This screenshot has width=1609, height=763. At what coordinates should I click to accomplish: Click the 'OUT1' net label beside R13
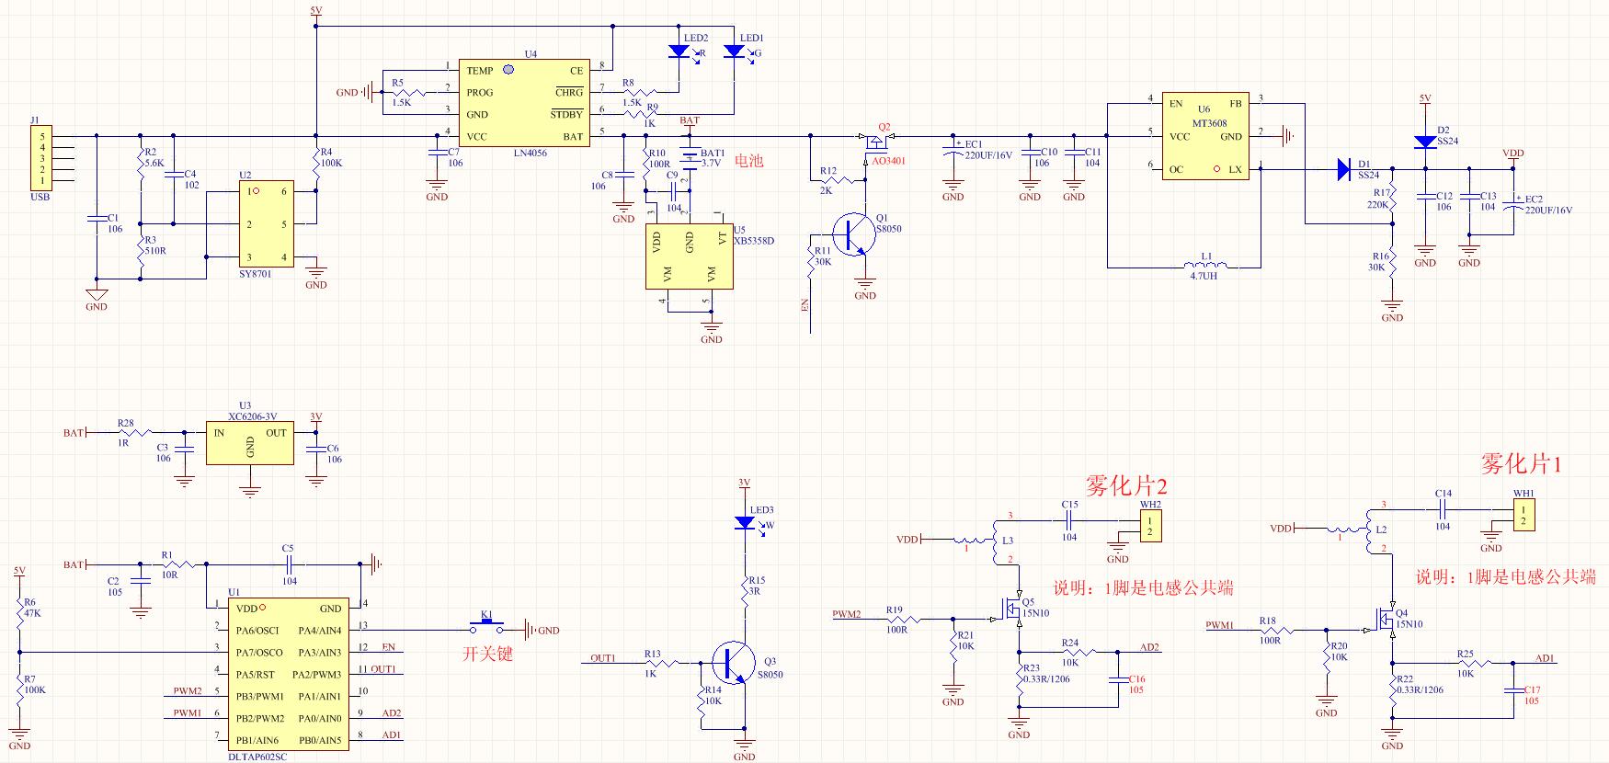[603, 657]
